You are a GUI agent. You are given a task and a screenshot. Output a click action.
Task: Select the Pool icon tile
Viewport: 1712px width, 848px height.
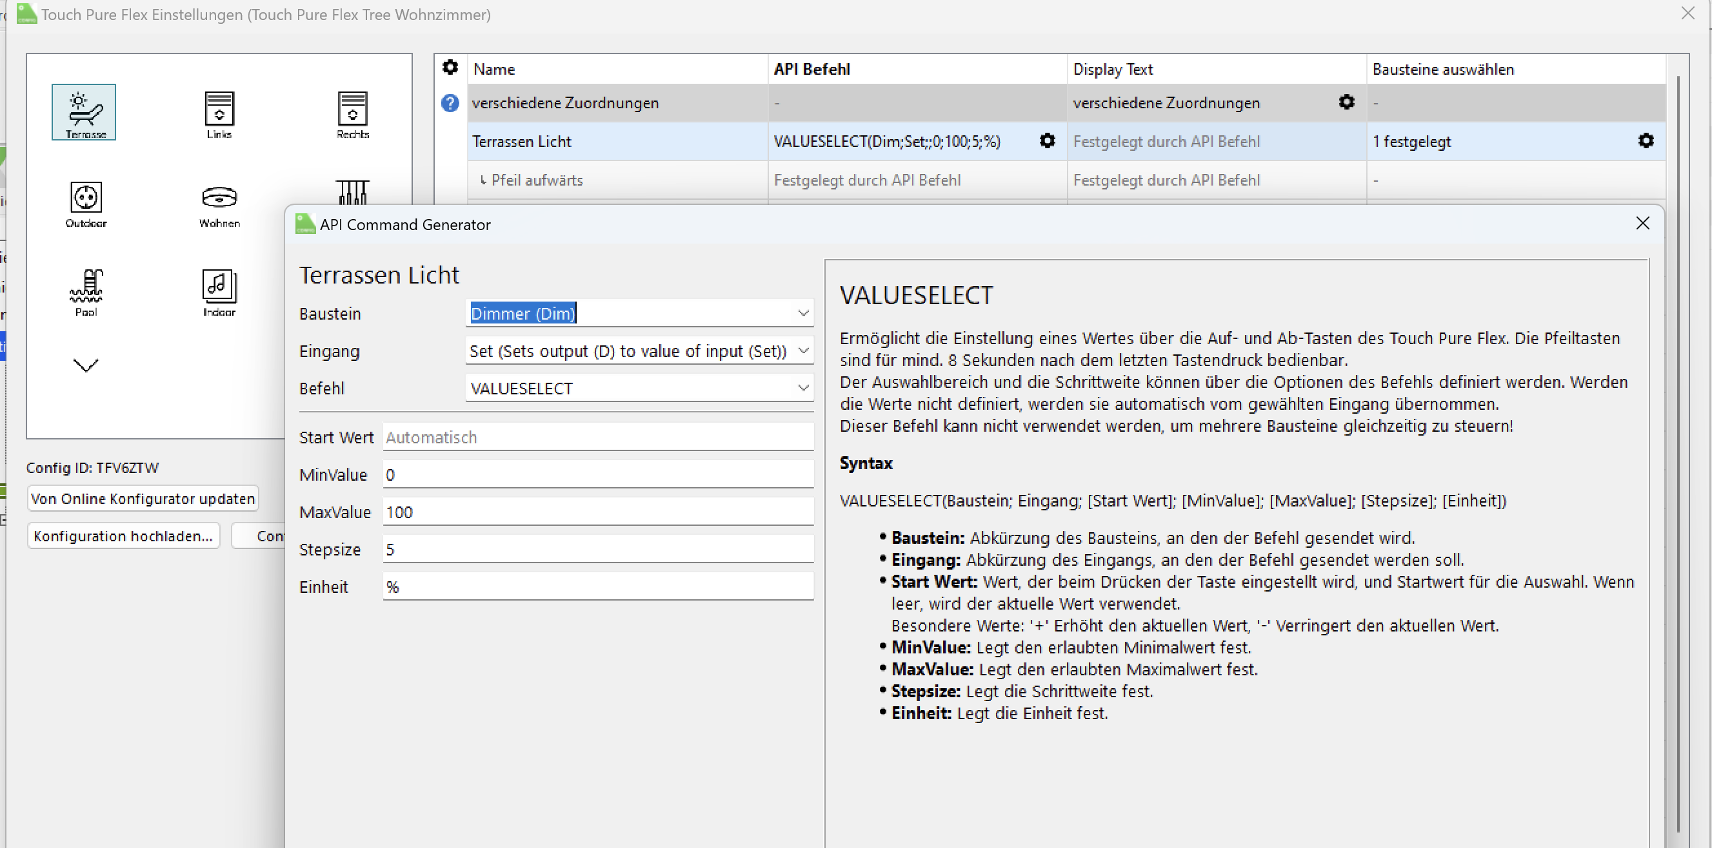pos(86,291)
